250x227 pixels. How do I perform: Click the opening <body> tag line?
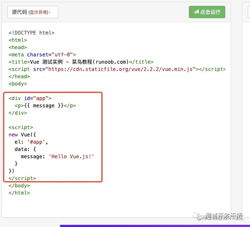[18, 84]
